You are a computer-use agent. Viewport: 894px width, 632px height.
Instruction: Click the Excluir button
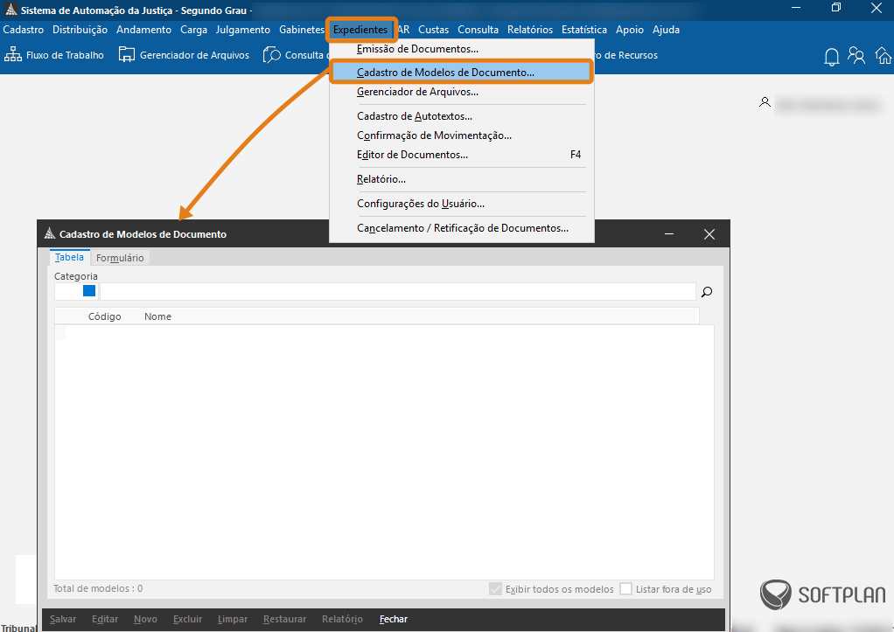187,619
